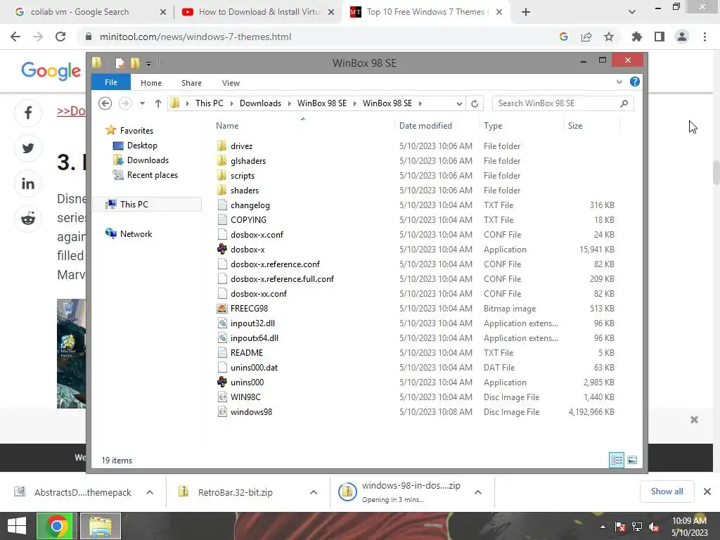Screen dimensions: 720x540
Task: Click Show all downloads button
Action: tap(667, 491)
